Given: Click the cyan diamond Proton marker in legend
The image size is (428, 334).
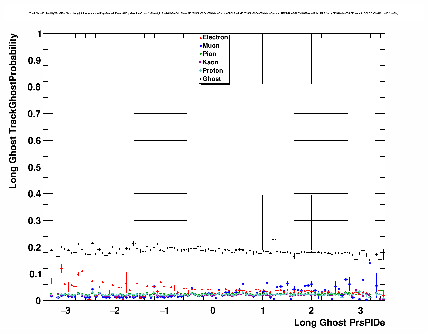Looking at the screenshot, I should pyautogui.click(x=201, y=71).
